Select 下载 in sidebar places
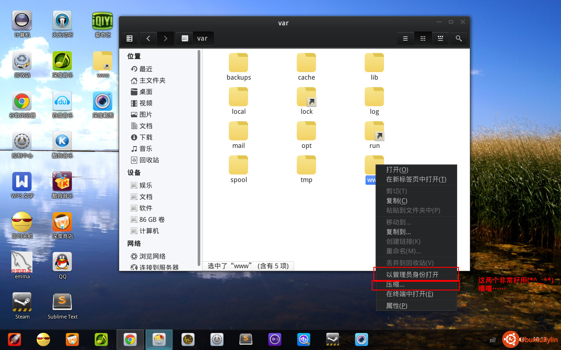The height and width of the screenshot is (350, 561). (x=146, y=137)
